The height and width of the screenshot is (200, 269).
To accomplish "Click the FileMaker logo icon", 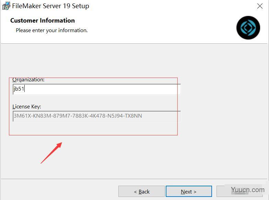I will (248, 28).
